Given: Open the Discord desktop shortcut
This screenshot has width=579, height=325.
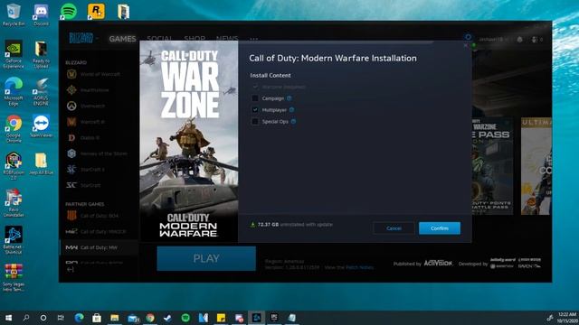Looking at the screenshot, I should pos(41,14).
